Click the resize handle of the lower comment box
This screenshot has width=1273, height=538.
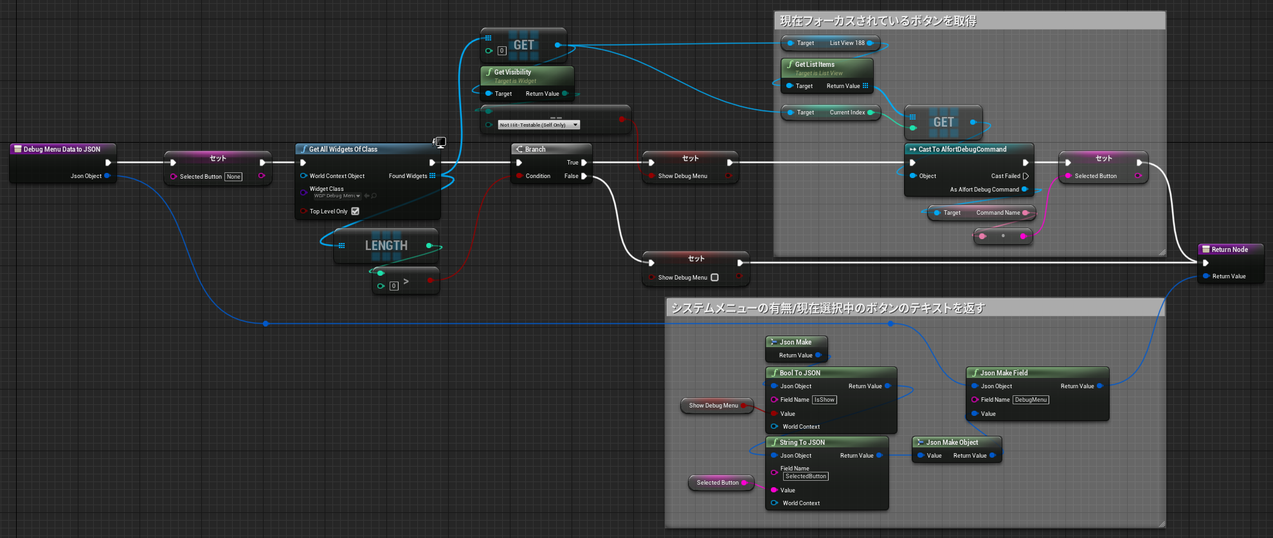[x=1162, y=524]
